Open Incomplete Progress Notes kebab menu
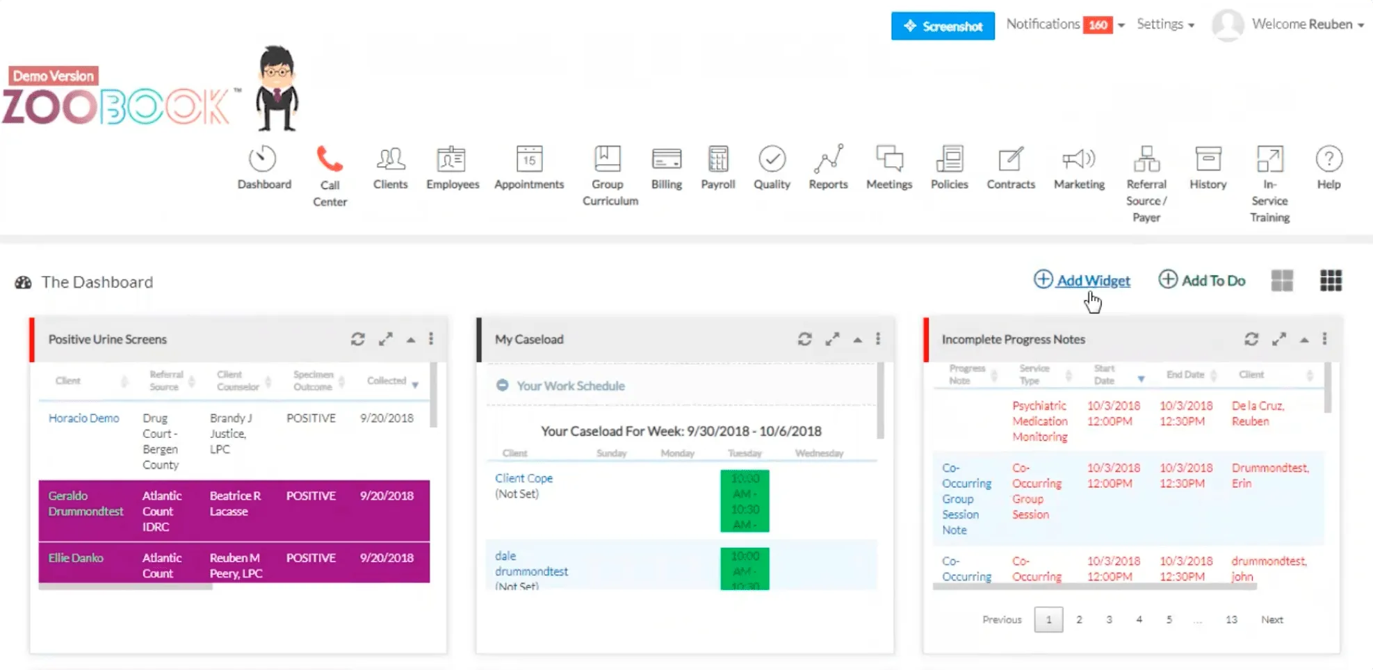The width and height of the screenshot is (1373, 670). click(1324, 339)
